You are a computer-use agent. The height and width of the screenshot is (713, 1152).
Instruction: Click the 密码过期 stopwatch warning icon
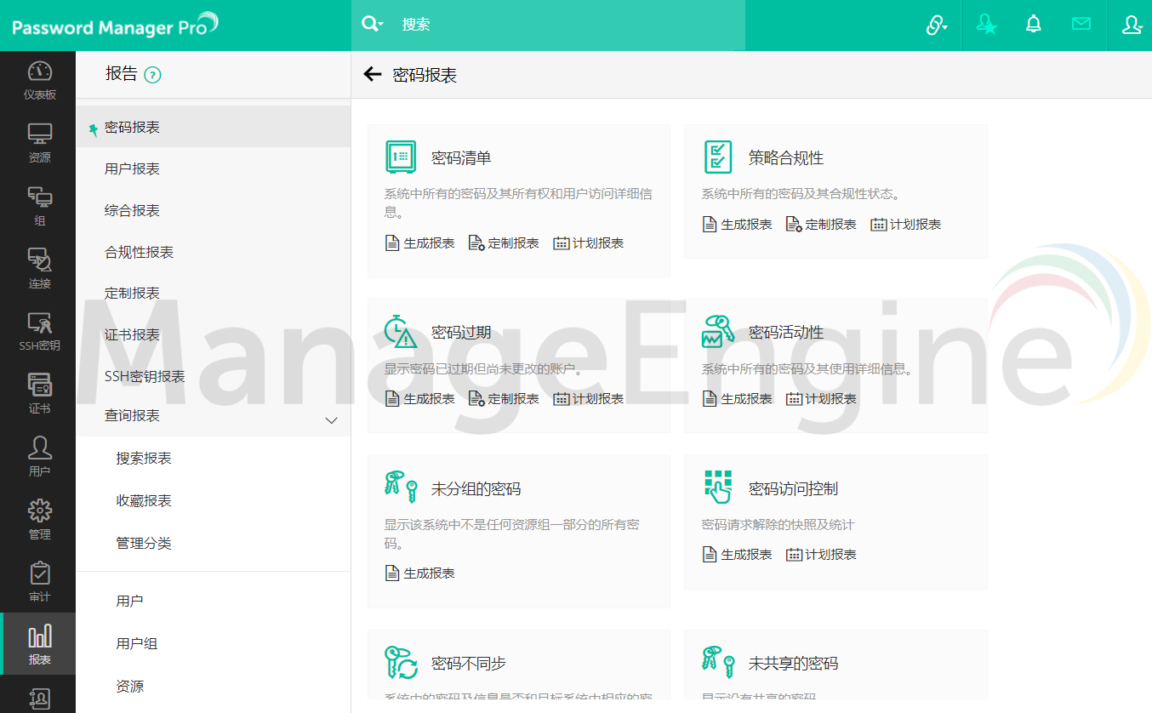pos(401,331)
